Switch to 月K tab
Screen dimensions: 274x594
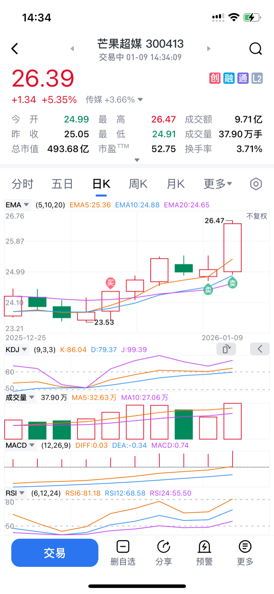[x=176, y=184]
